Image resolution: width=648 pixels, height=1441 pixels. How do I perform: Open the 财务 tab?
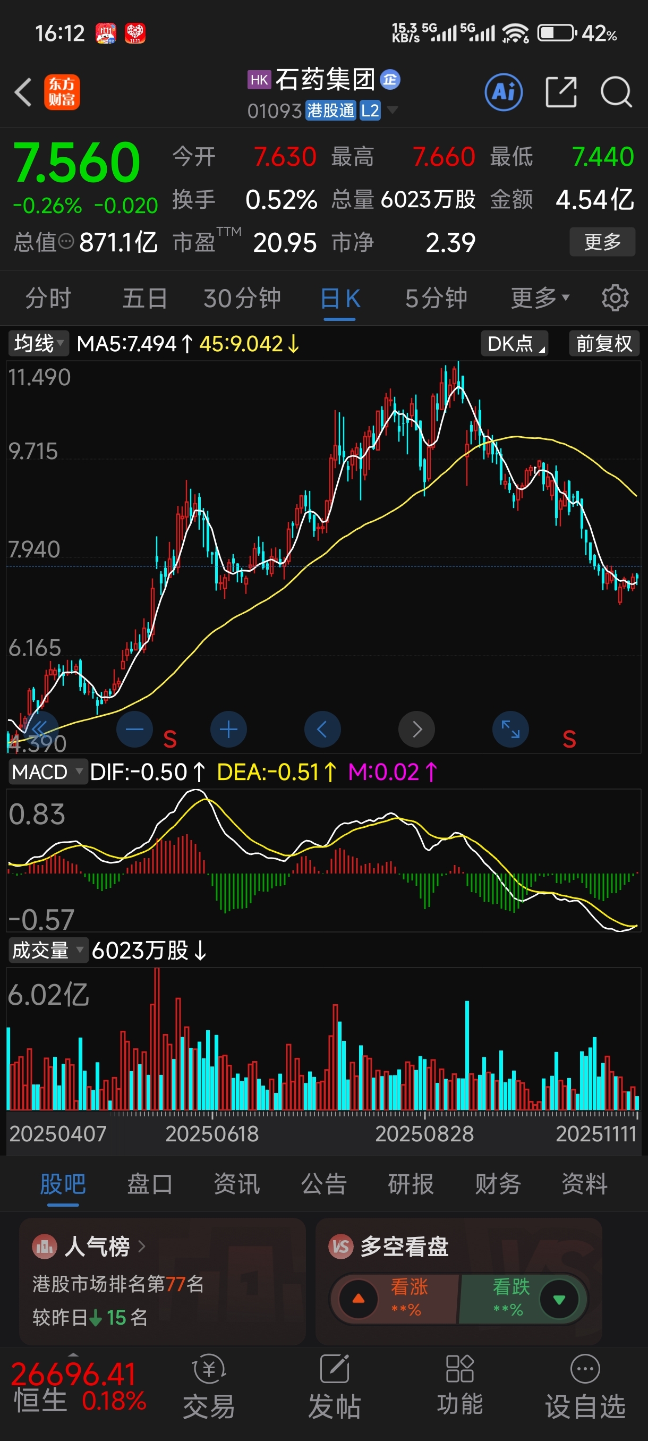click(x=498, y=1184)
